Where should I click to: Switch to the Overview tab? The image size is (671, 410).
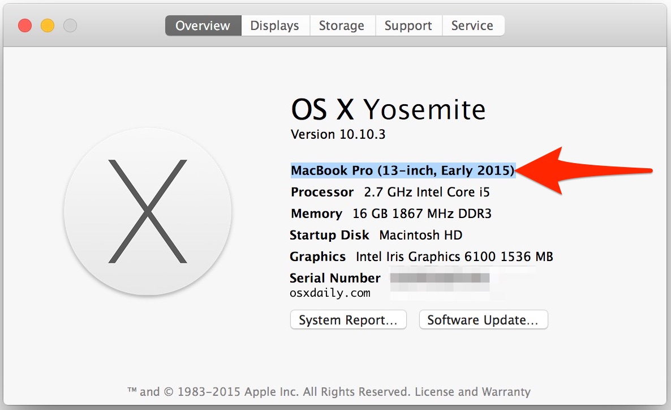pyautogui.click(x=203, y=25)
